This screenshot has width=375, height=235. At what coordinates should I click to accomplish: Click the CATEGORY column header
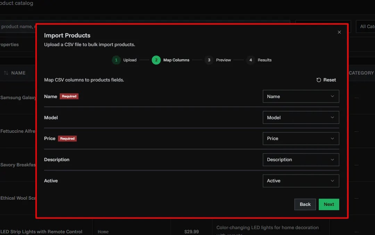tap(361, 73)
